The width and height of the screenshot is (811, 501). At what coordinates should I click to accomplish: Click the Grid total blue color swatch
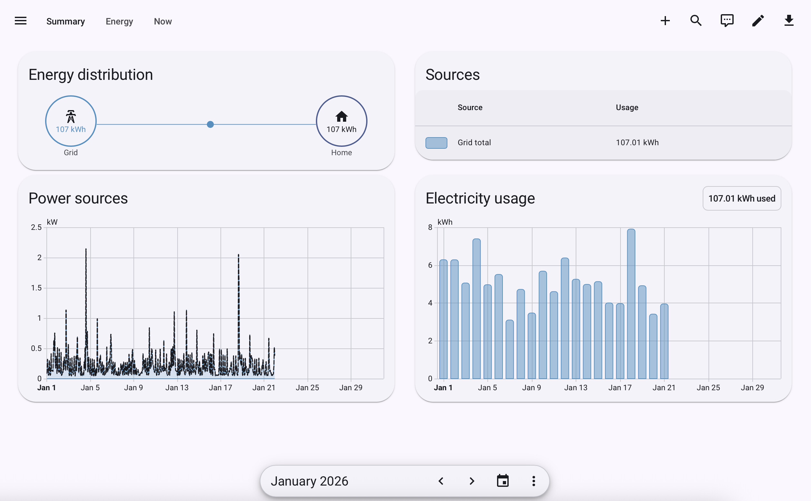click(436, 143)
